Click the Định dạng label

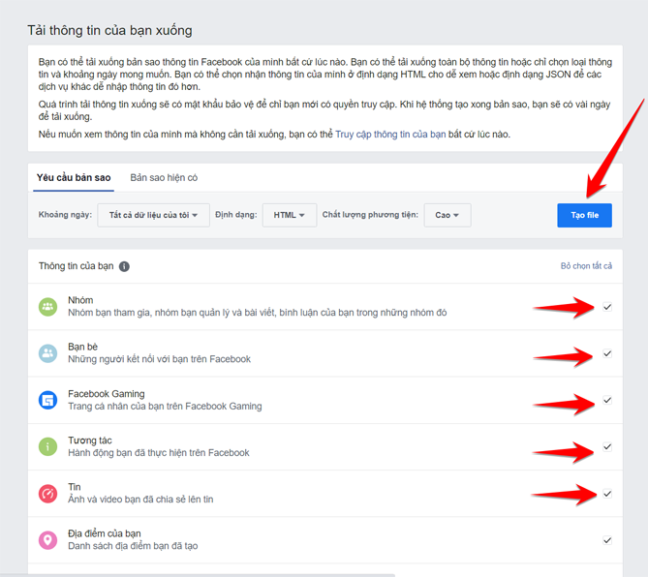click(x=236, y=215)
